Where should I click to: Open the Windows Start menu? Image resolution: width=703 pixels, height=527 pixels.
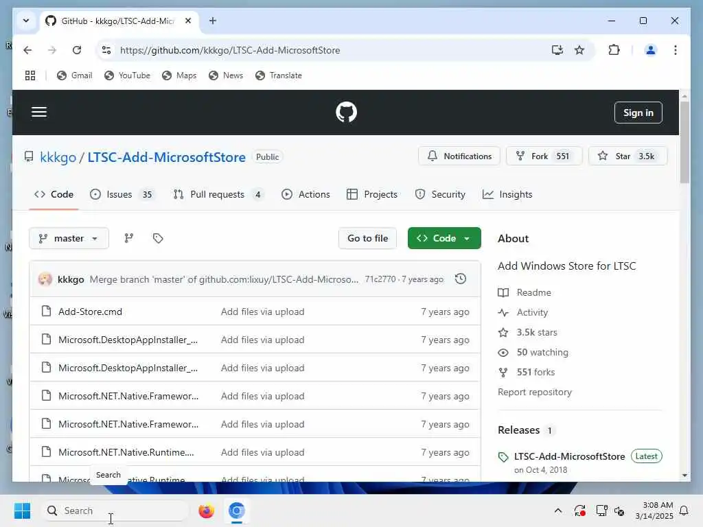coord(22,511)
